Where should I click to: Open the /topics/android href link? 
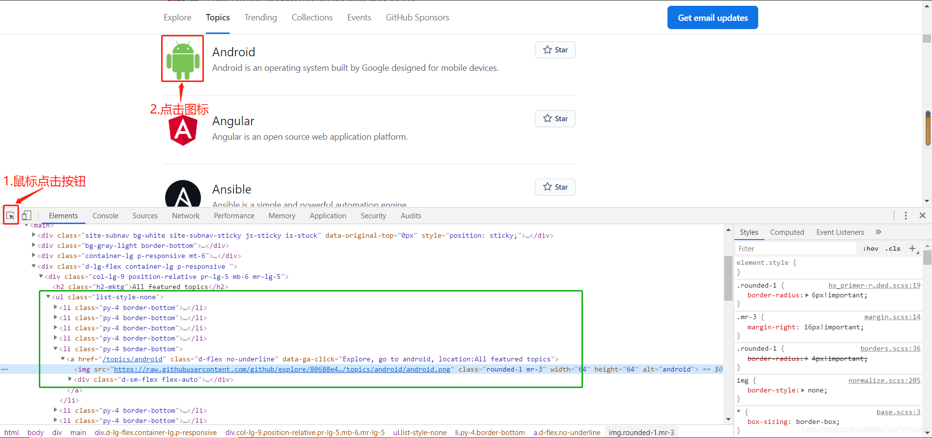tap(132, 359)
